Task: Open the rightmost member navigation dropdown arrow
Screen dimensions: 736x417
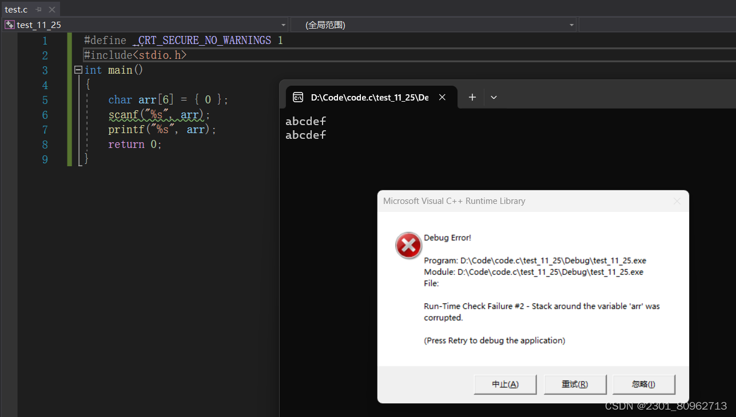Action: (x=571, y=25)
